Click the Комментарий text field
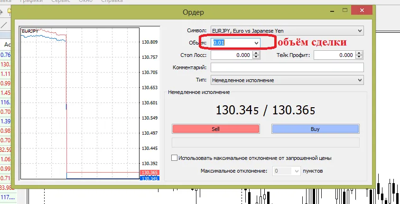The height and width of the screenshot is (204, 400). (287, 67)
